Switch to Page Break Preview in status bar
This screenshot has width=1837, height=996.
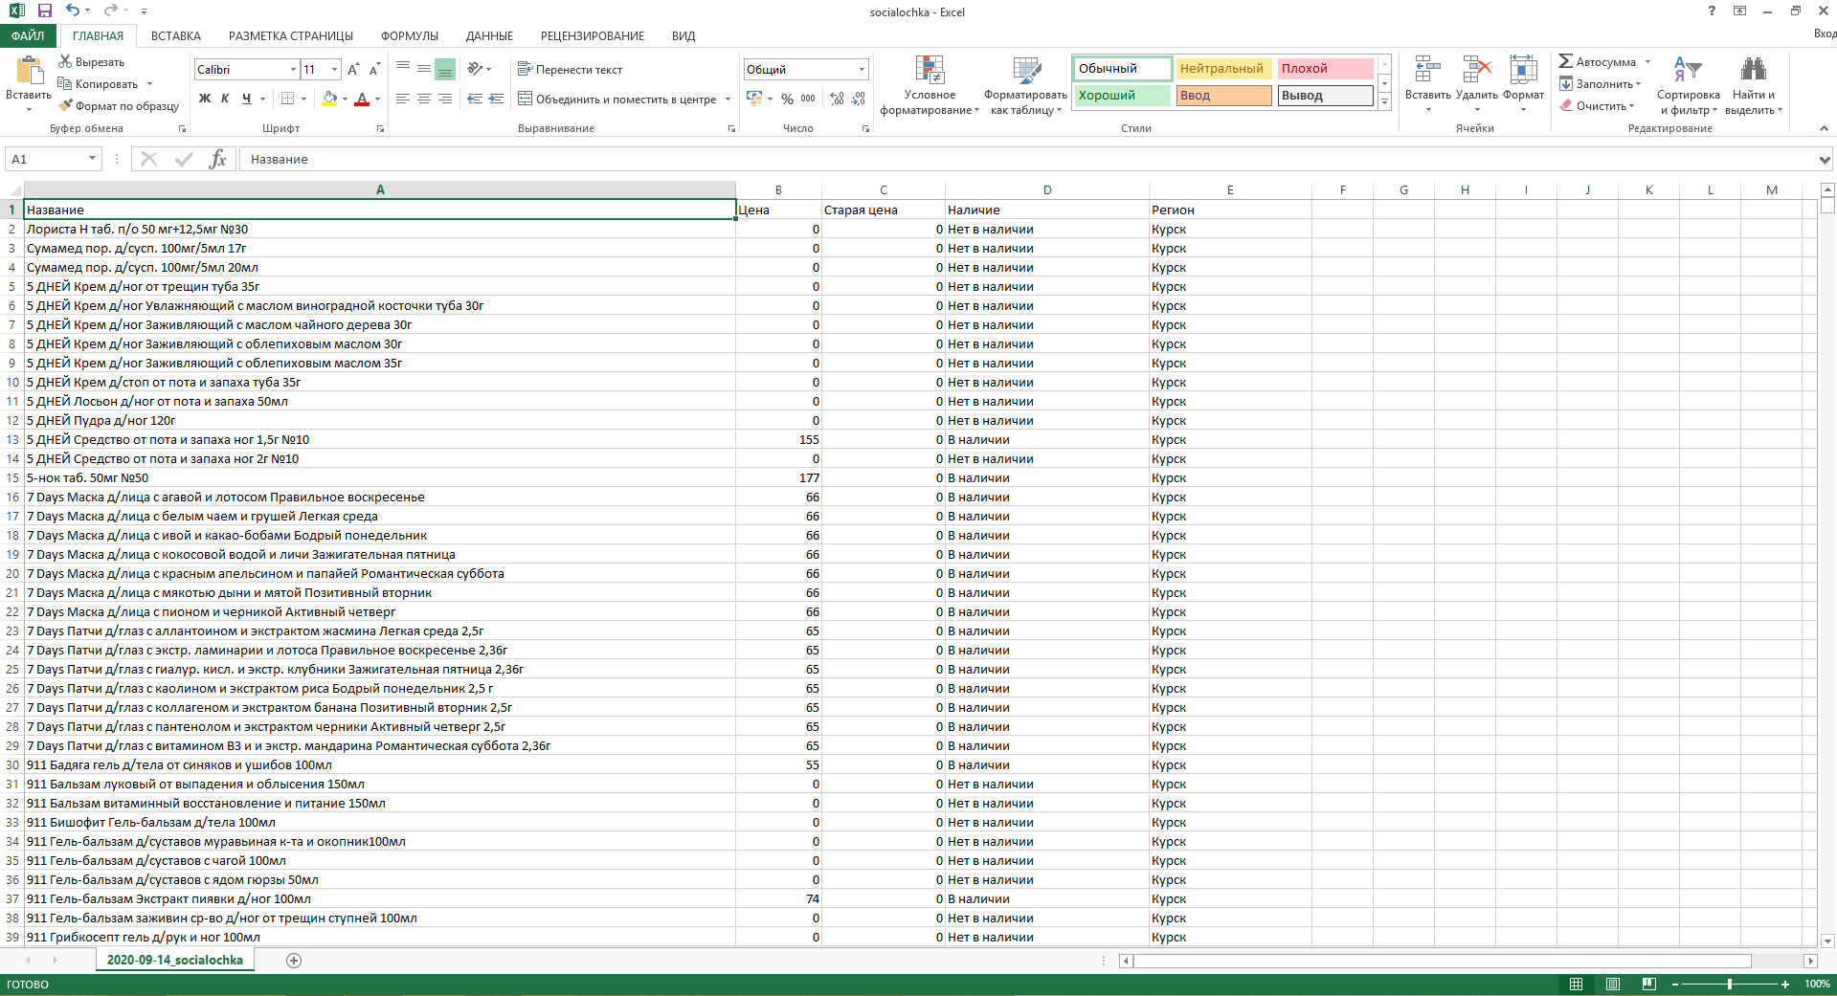click(1648, 984)
